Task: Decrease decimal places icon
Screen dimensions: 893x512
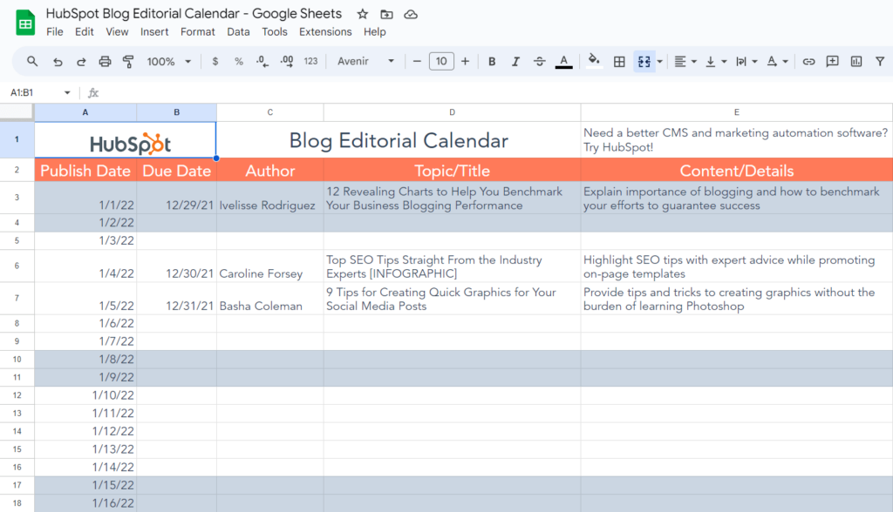Action: coord(262,62)
